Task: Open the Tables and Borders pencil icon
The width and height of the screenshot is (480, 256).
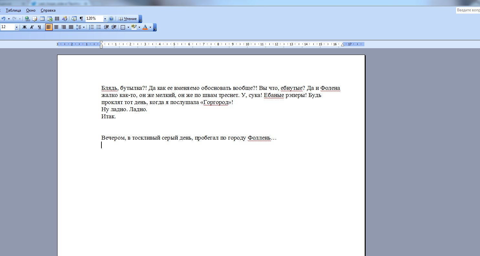Action: pyautogui.click(x=35, y=19)
